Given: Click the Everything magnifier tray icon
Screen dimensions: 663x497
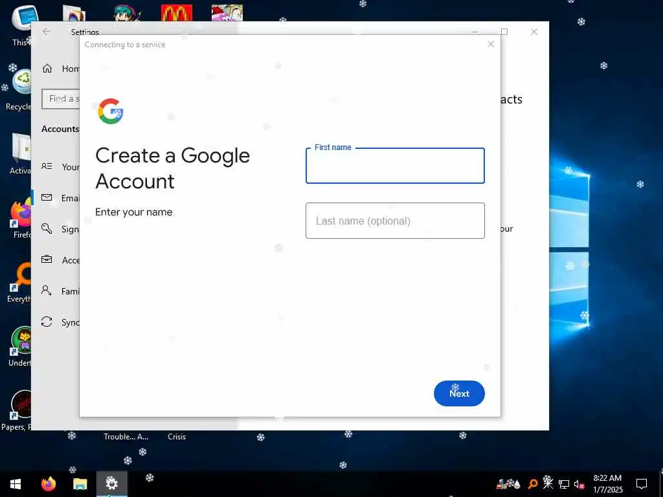Looking at the screenshot, I should point(533,484).
